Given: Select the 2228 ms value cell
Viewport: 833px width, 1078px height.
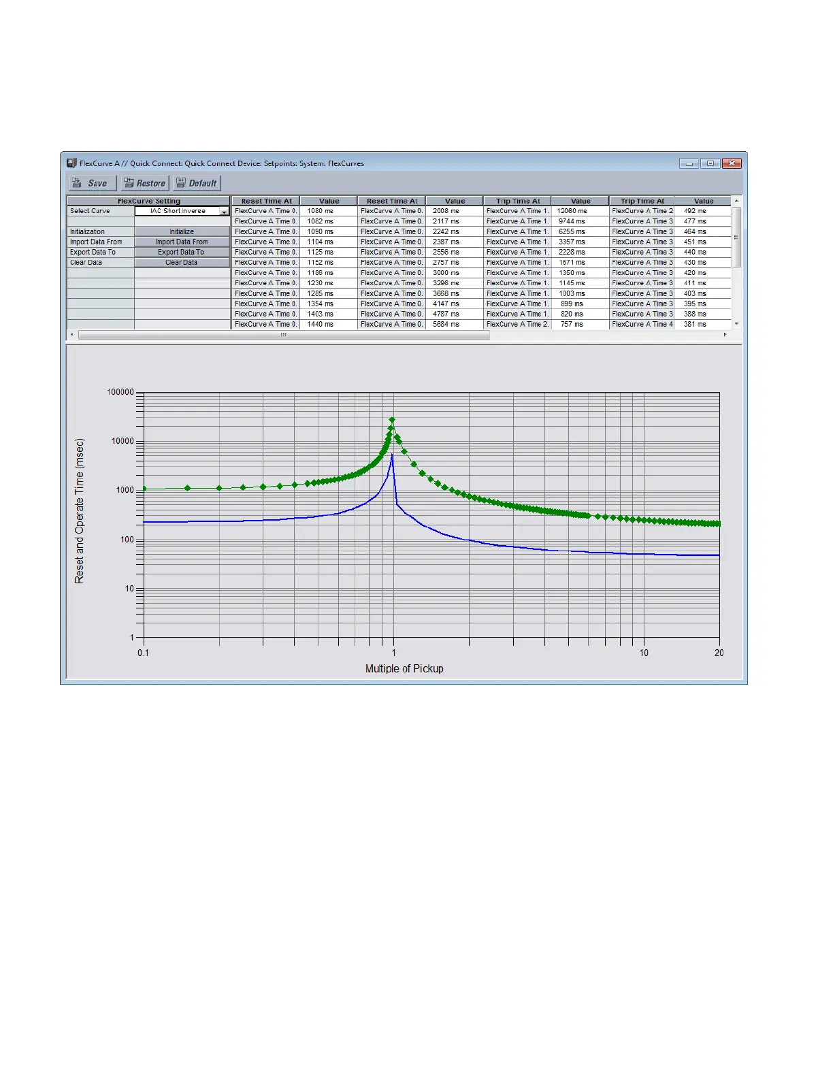Looking at the screenshot, I should (x=580, y=252).
